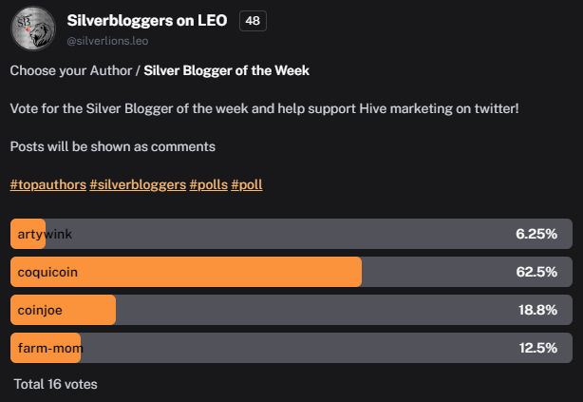The width and height of the screenshot is (583, 402).
Task: Open Silverbloggers on LEO profile name
Action: point(147,21)
